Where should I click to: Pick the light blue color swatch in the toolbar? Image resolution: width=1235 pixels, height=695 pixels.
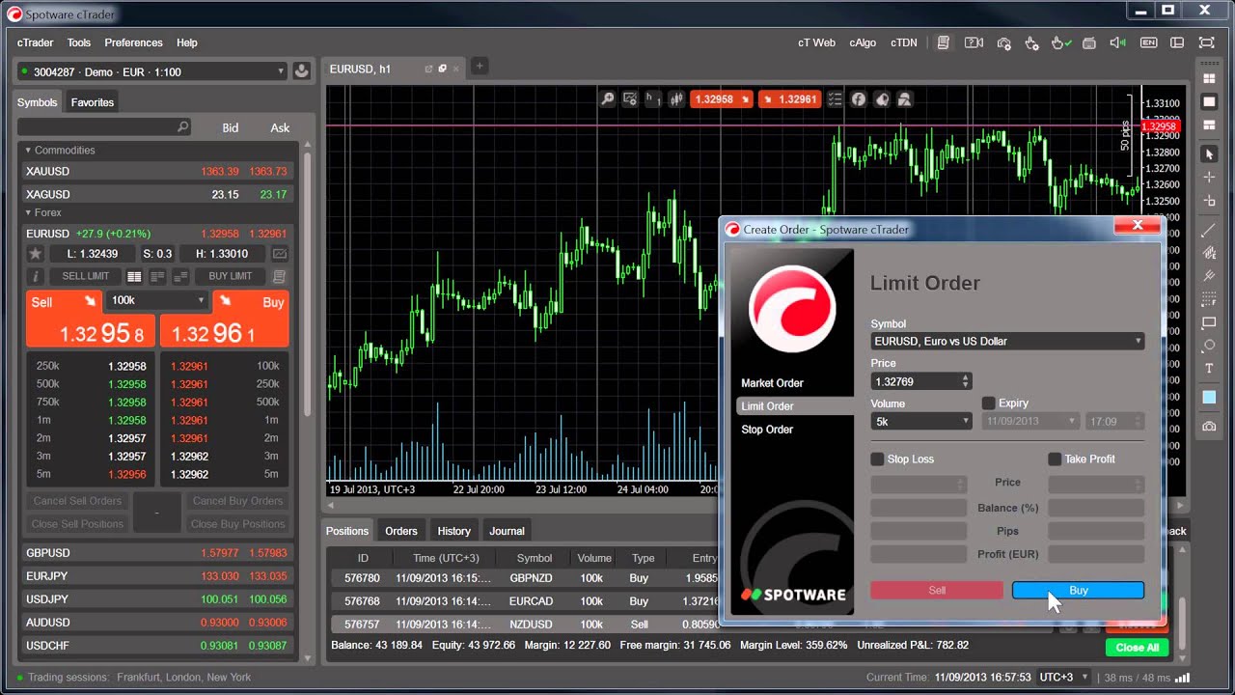1209,398
